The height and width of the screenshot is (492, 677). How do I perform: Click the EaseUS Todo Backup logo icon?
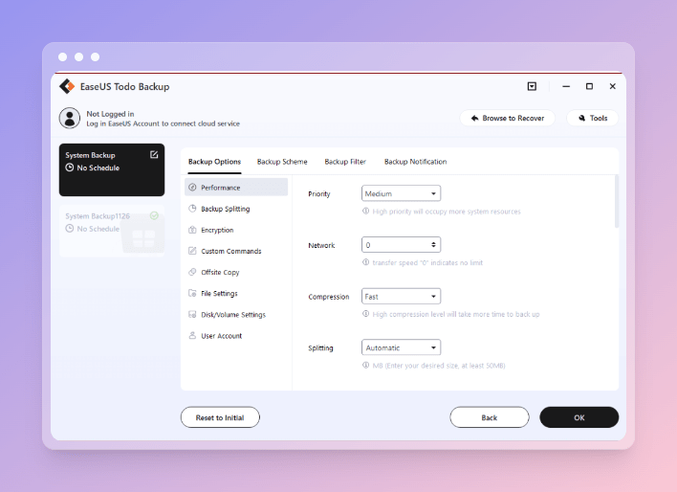67,86
